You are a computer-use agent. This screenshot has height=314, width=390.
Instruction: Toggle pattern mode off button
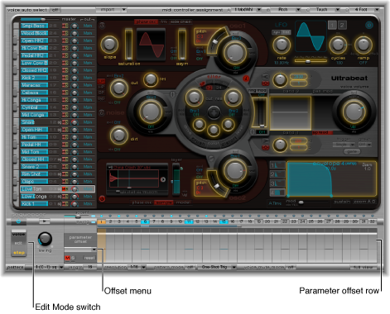[x=190, y=267]
